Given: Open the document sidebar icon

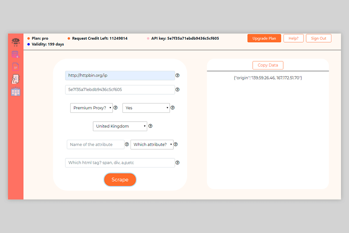Looking at the screenshot, I should (x=16, y=67).
